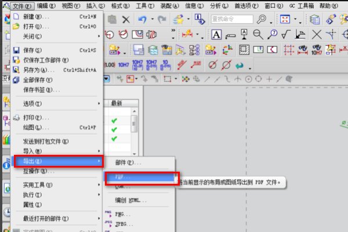Open the 首选项 menu
The image size is (348, 232).
click(246, 6)
